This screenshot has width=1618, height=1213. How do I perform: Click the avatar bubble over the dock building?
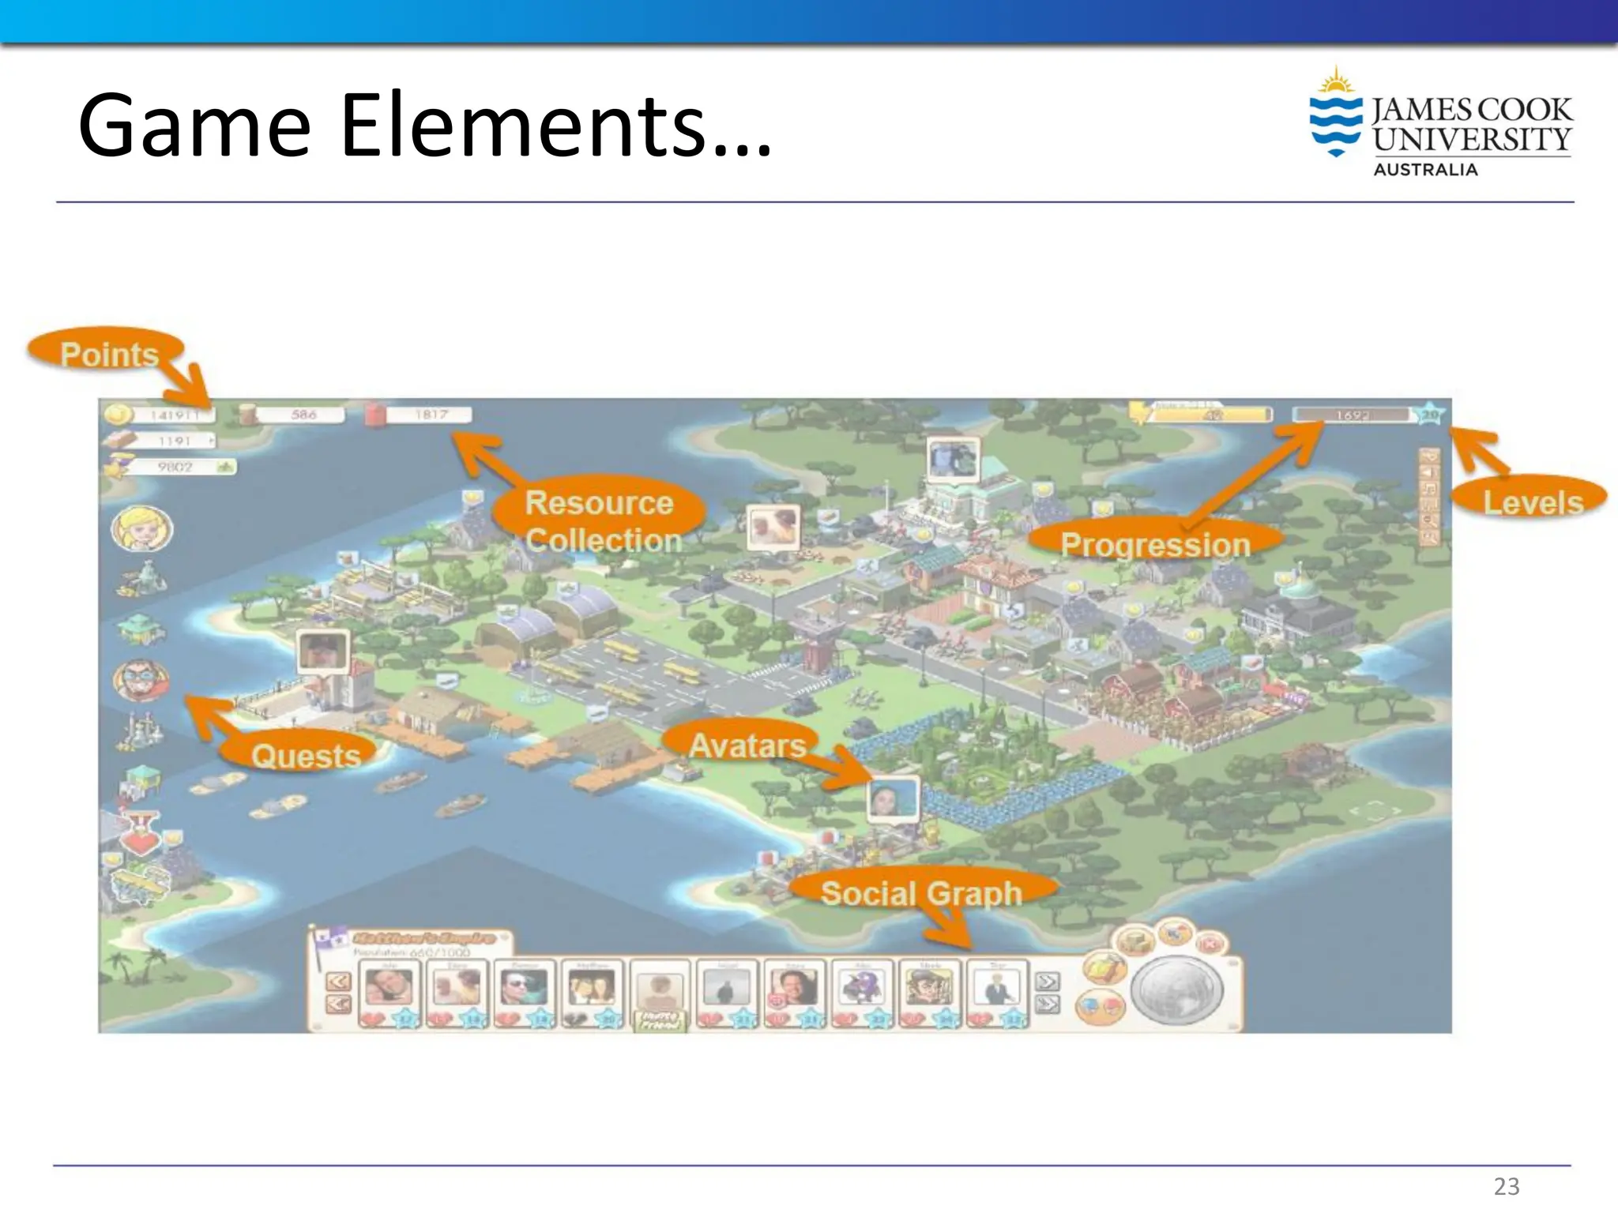tap(323, 652)
